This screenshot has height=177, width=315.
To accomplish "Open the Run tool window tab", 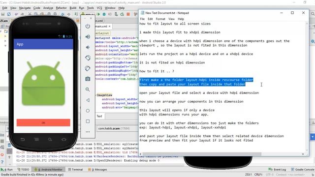I will tap(7, 170).
